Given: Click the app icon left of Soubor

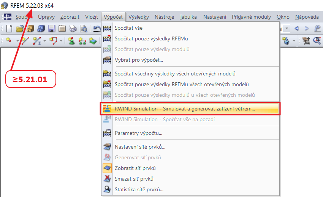Looking at the screenshot, I should click(8, 17).
